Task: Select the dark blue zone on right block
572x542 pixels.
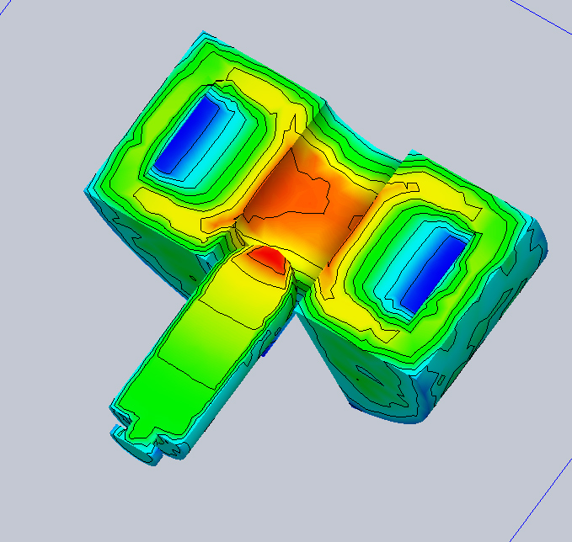Action: coord(434,268)
